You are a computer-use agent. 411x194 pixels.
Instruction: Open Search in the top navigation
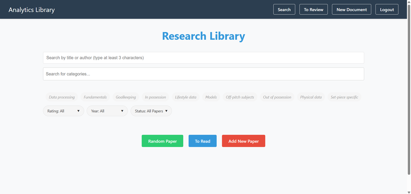click(x=284, y=9)
